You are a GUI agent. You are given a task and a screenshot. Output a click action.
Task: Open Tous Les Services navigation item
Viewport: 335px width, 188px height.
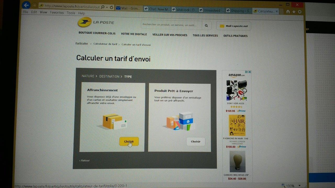(x=205, y=36)
